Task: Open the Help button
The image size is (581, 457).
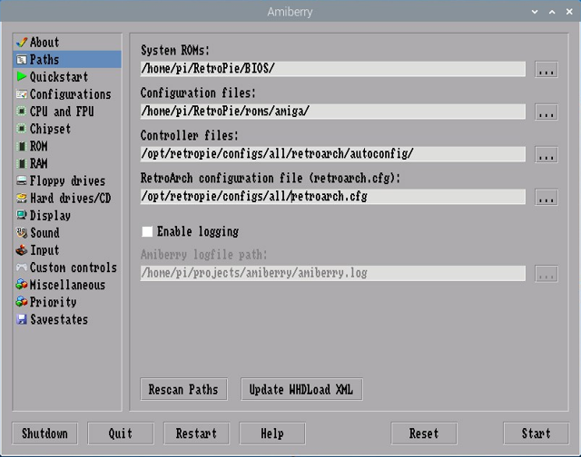Action: tap(272, 433)
